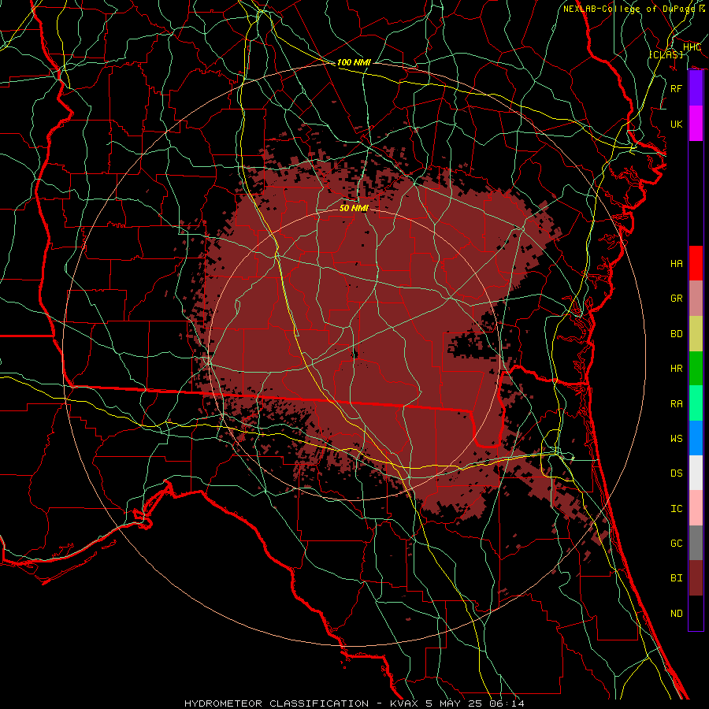This screenshot has width=709, height=709.
Task: Select the WS blue legend swatch
Action: [x=696, y=438]
